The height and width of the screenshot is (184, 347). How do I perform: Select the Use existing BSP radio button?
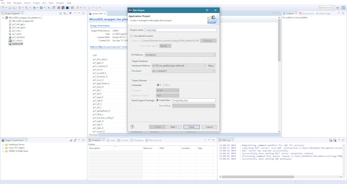click(x=158, y=106)
